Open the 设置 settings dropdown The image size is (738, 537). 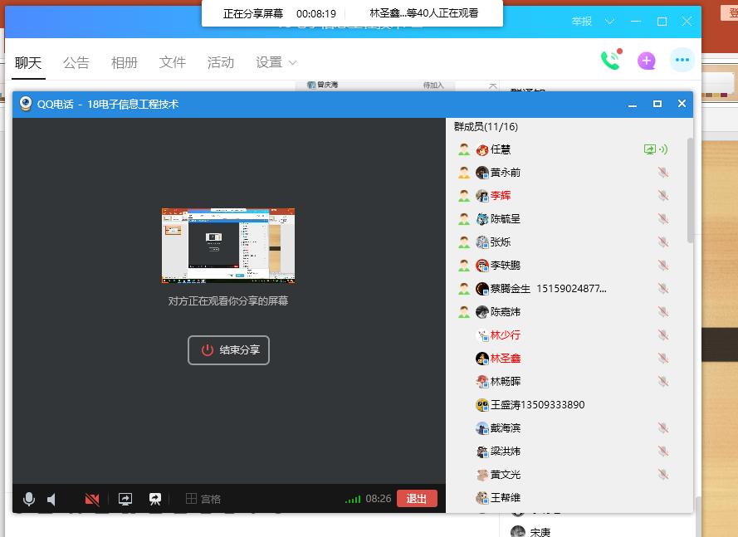276,62
